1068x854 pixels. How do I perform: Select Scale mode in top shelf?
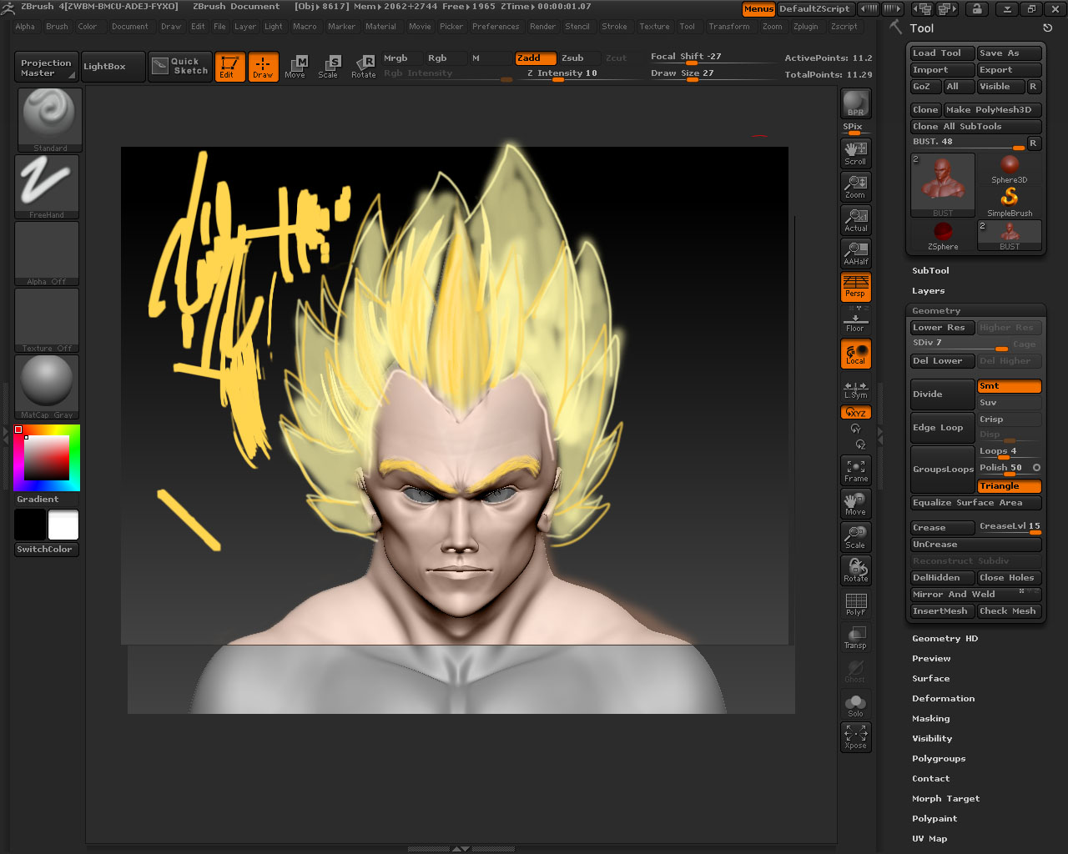tap(329, 67)
